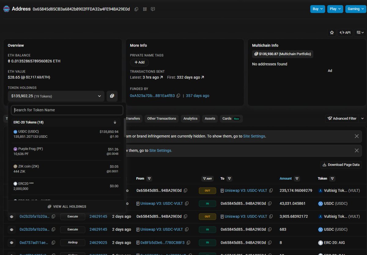Copy From address 0xBFb5d3e6...f780C88F3
Image resolution: width=367 pixels, height=255 pixels.
[x=189, y=242]
